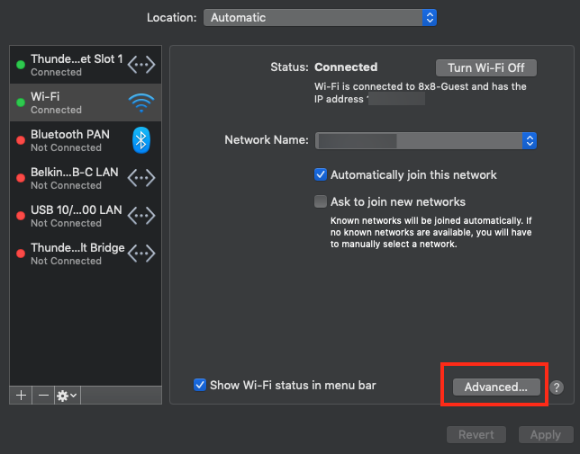Click the Bluetooth PAN icon
Viewport: 580px width, 454px height.
pyautogui.click(x=141, y=139)
